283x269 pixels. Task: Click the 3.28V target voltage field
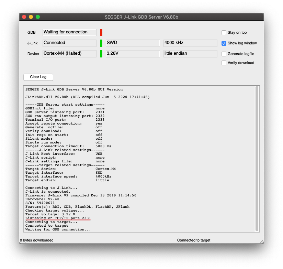click(133, 54)
